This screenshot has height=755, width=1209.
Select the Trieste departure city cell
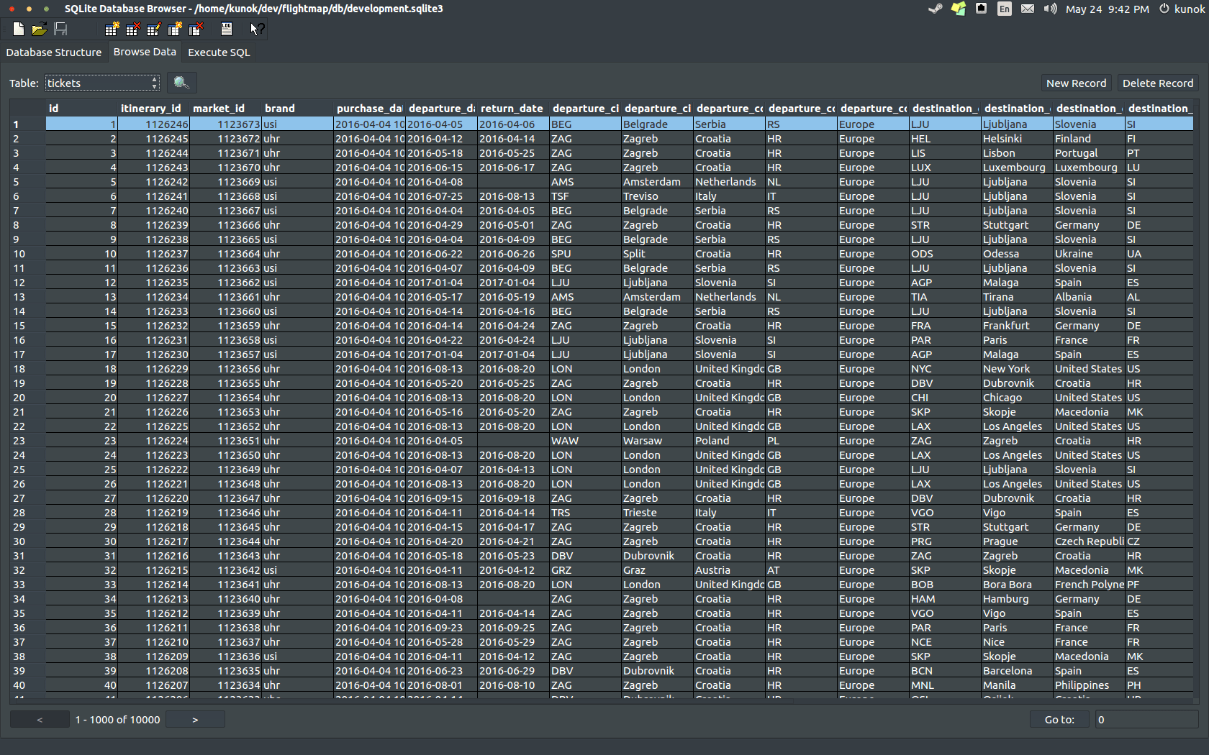658,513
